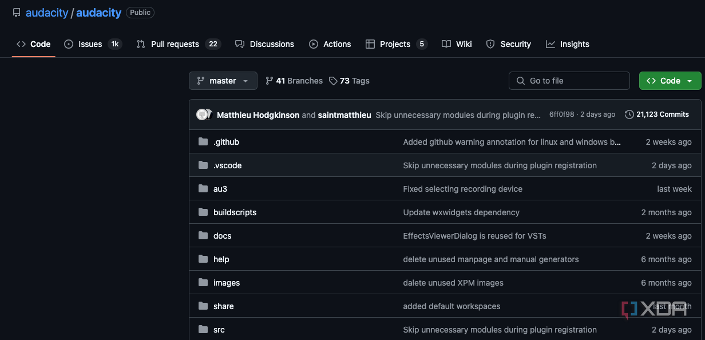Viewport: 705px width, 340px height.
Task: Click the Issues count badge 1k
Action: pyautogui.click(x=115, y=44)
